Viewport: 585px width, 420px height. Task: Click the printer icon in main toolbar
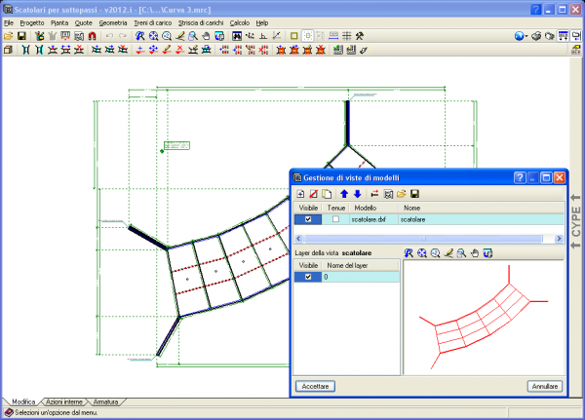(536, 36)
